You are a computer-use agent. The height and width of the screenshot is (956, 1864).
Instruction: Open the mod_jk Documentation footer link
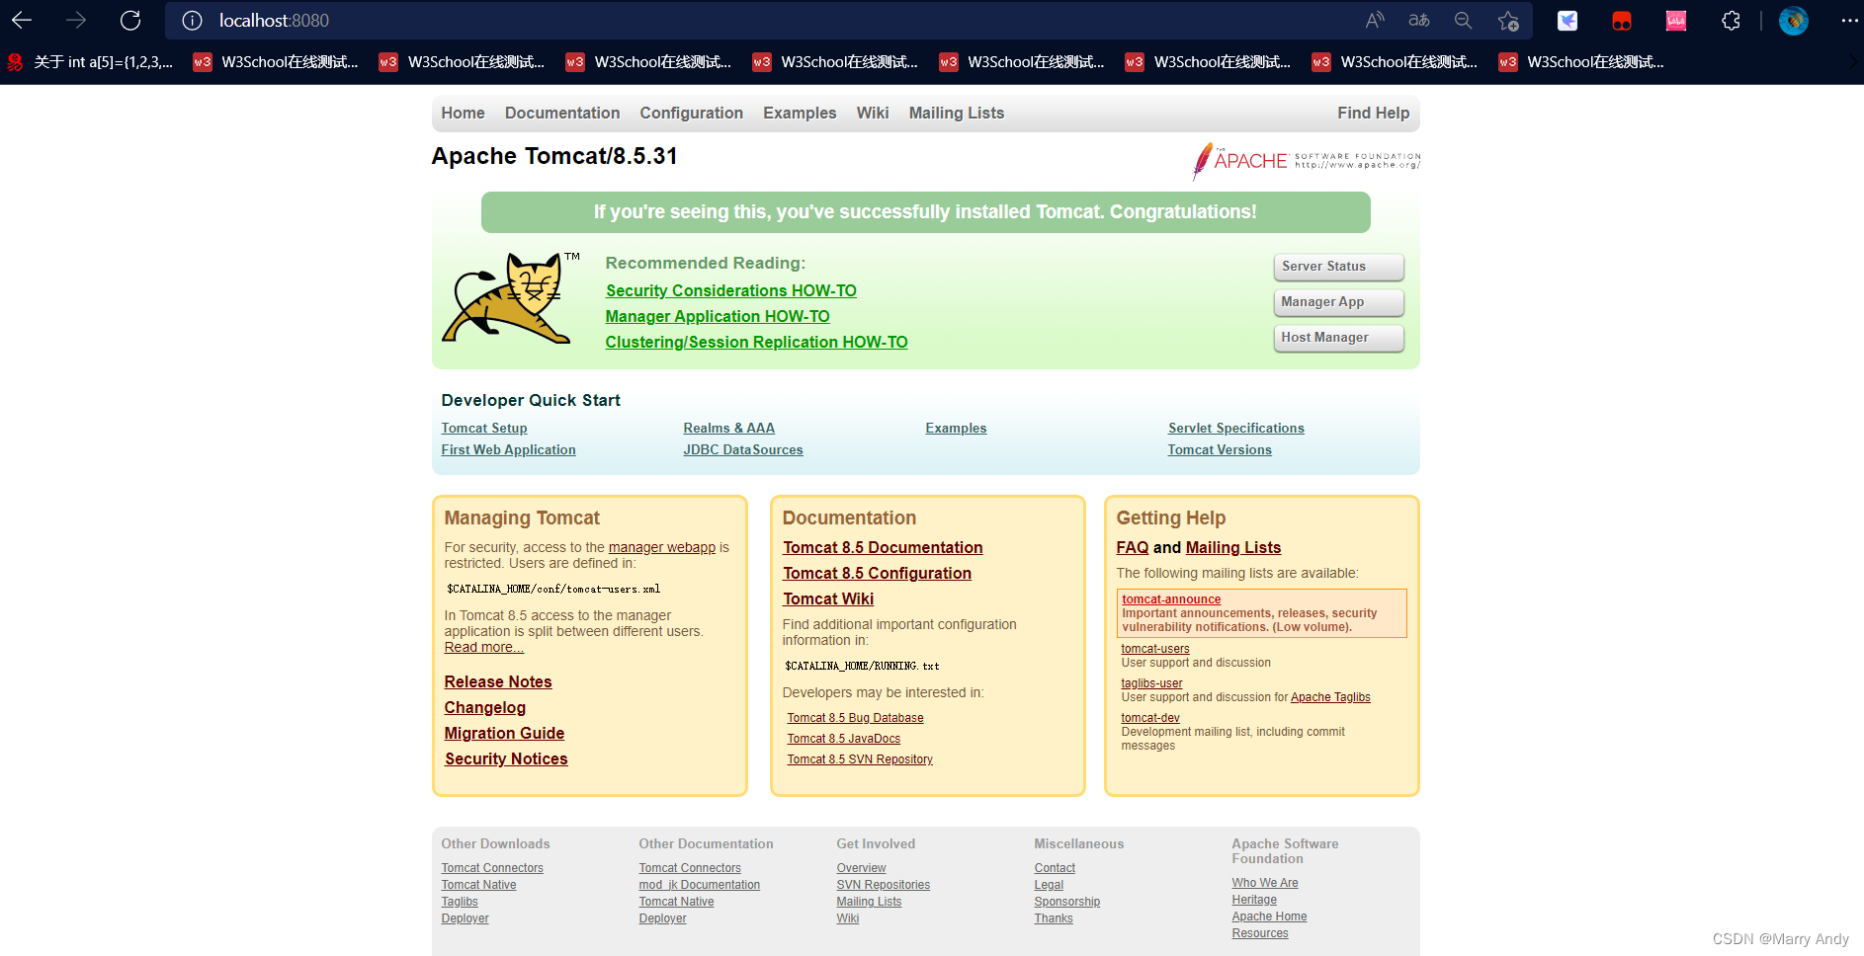tap(700, 886)
